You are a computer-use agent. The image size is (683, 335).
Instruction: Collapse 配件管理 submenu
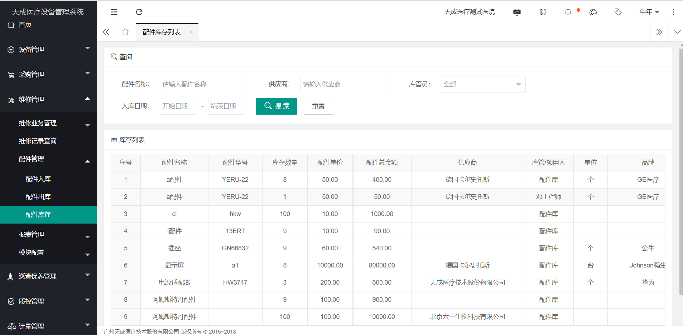[48, 159]
